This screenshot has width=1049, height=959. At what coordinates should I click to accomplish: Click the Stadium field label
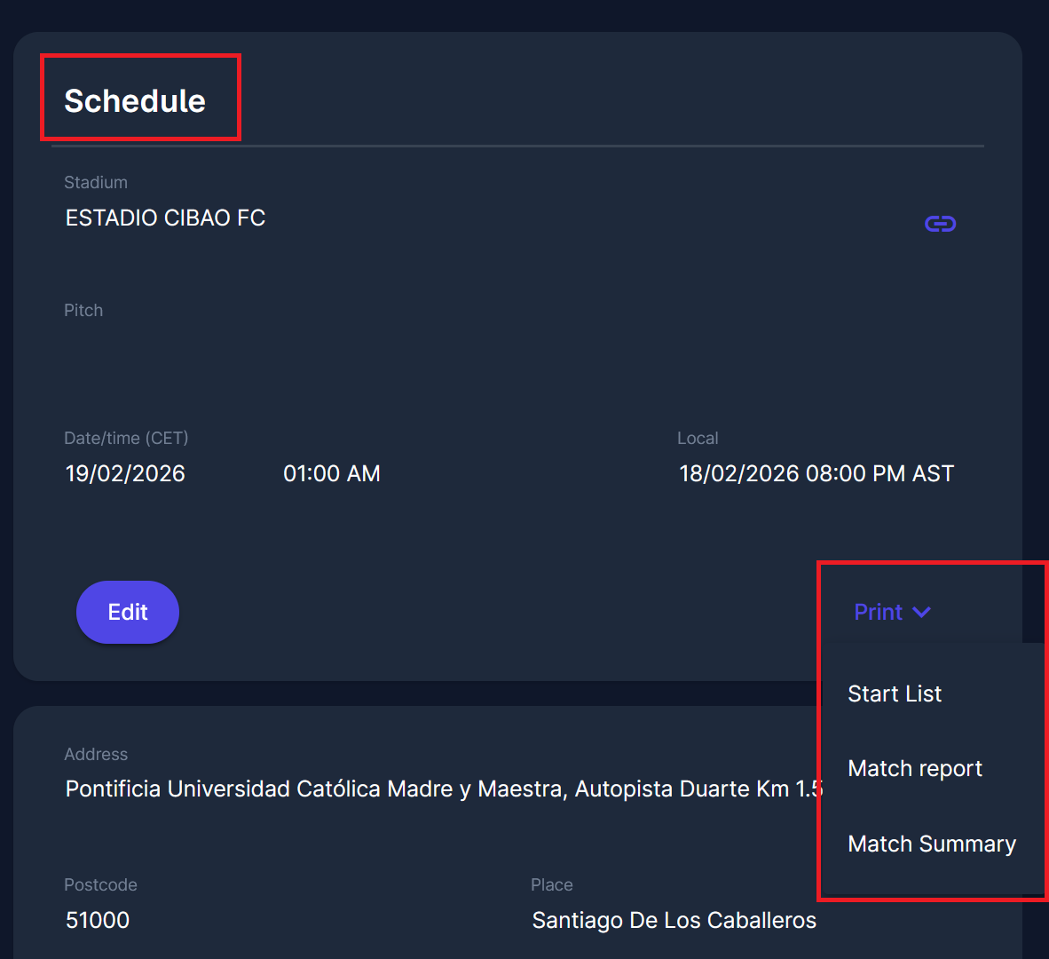[x=96, y=182]
